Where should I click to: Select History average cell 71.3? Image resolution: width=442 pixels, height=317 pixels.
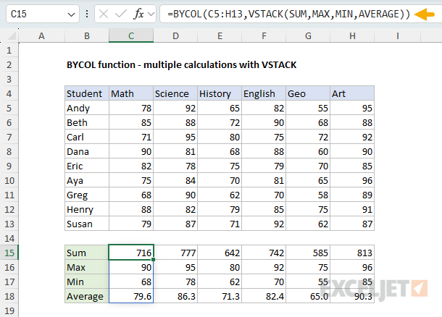220,296
